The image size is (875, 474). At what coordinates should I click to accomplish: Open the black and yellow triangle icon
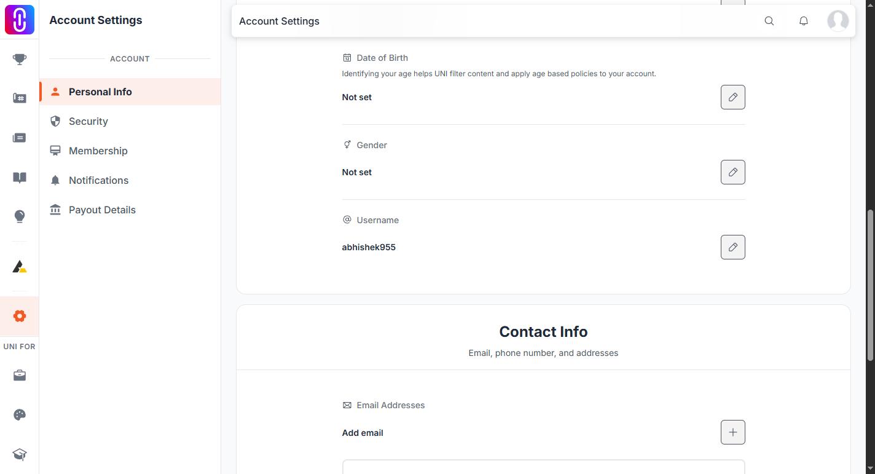[x=20, y=267]
